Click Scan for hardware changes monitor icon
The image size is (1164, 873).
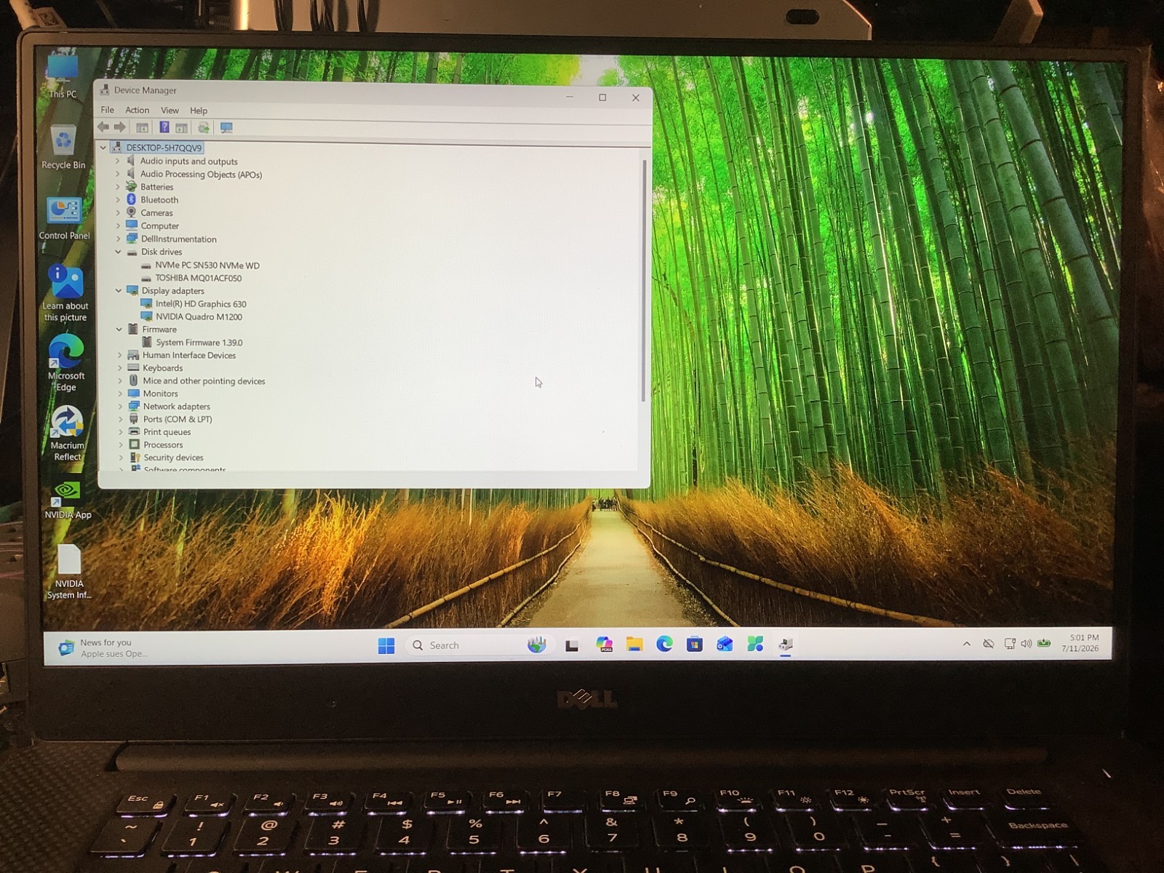coord(226,128)
